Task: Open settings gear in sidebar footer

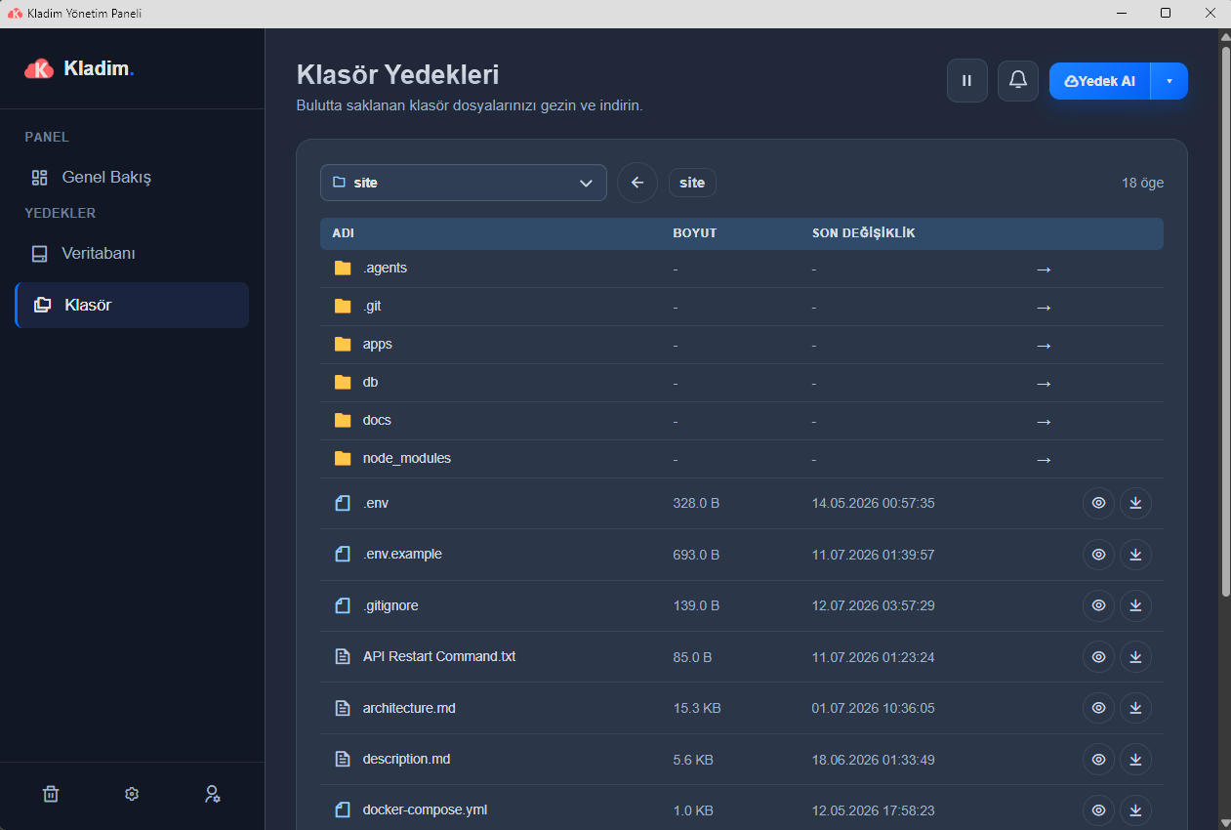Action: pyautogui.click(x=132, y=794)
